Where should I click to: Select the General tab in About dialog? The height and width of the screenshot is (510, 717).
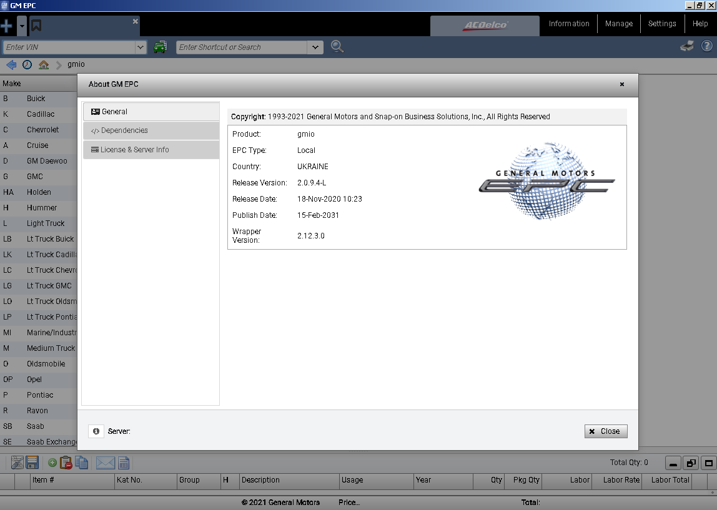(x=151, y=112)
